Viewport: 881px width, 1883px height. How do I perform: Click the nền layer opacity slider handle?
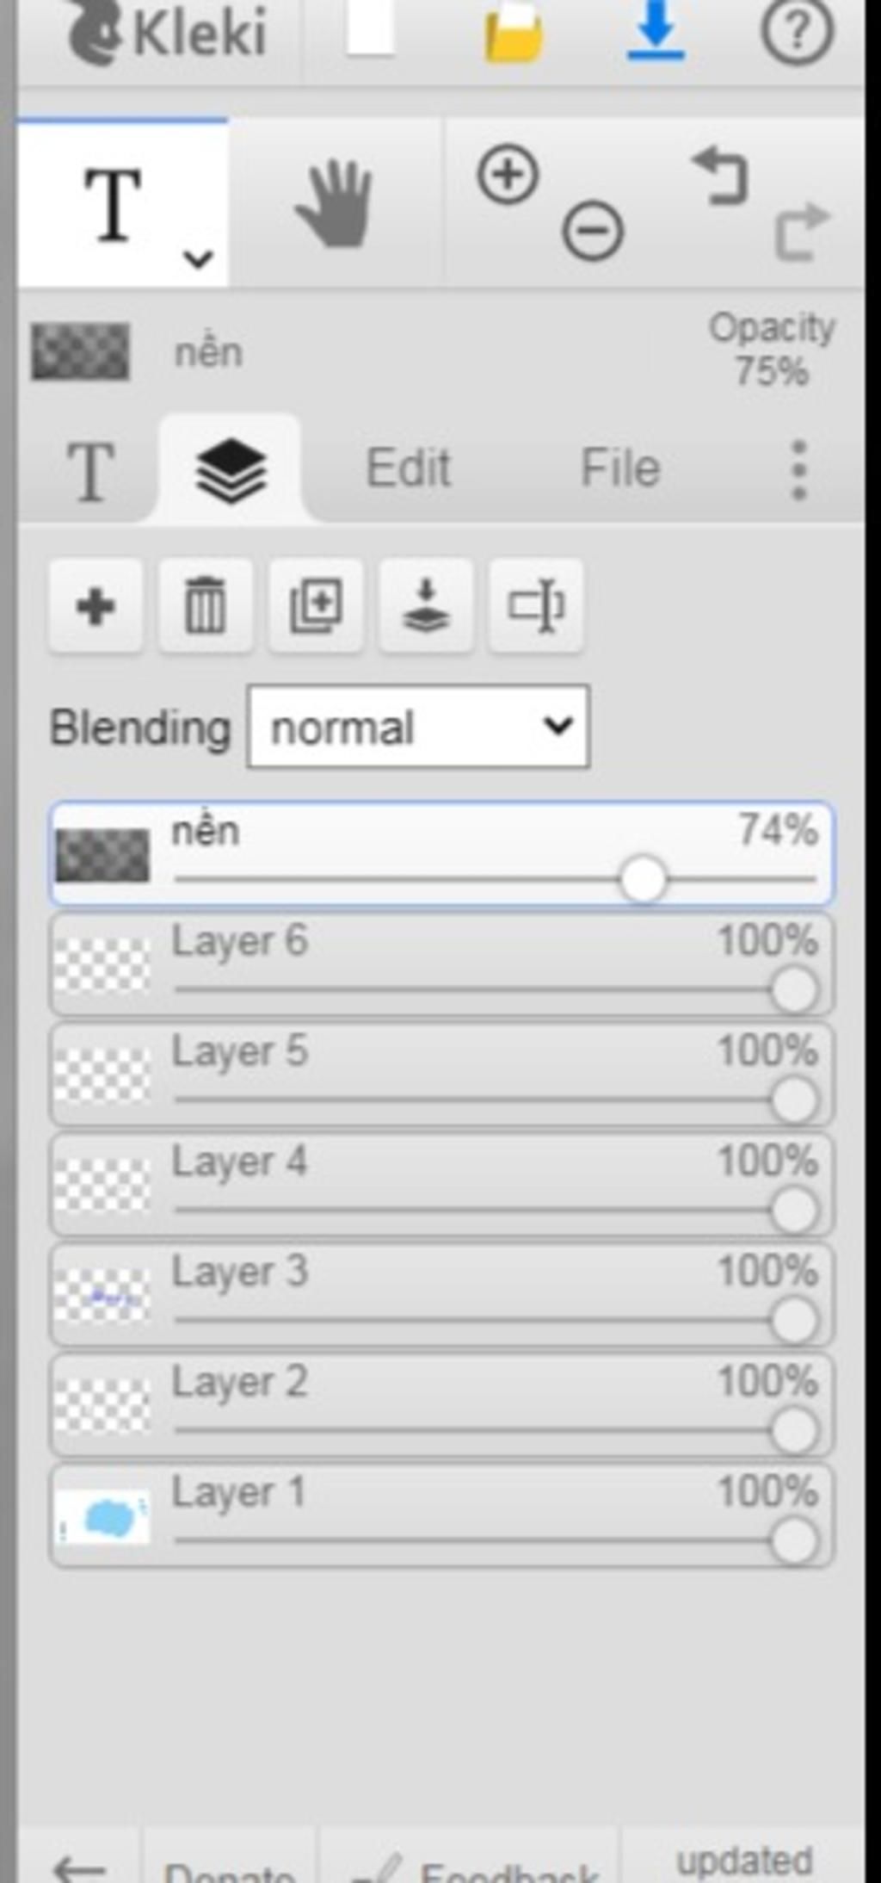[643, 879]
